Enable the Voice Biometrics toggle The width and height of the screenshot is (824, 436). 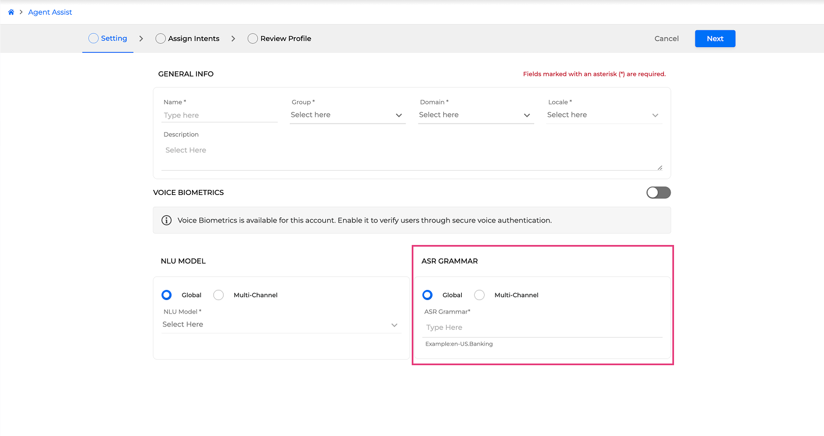[x=658, y=193]
